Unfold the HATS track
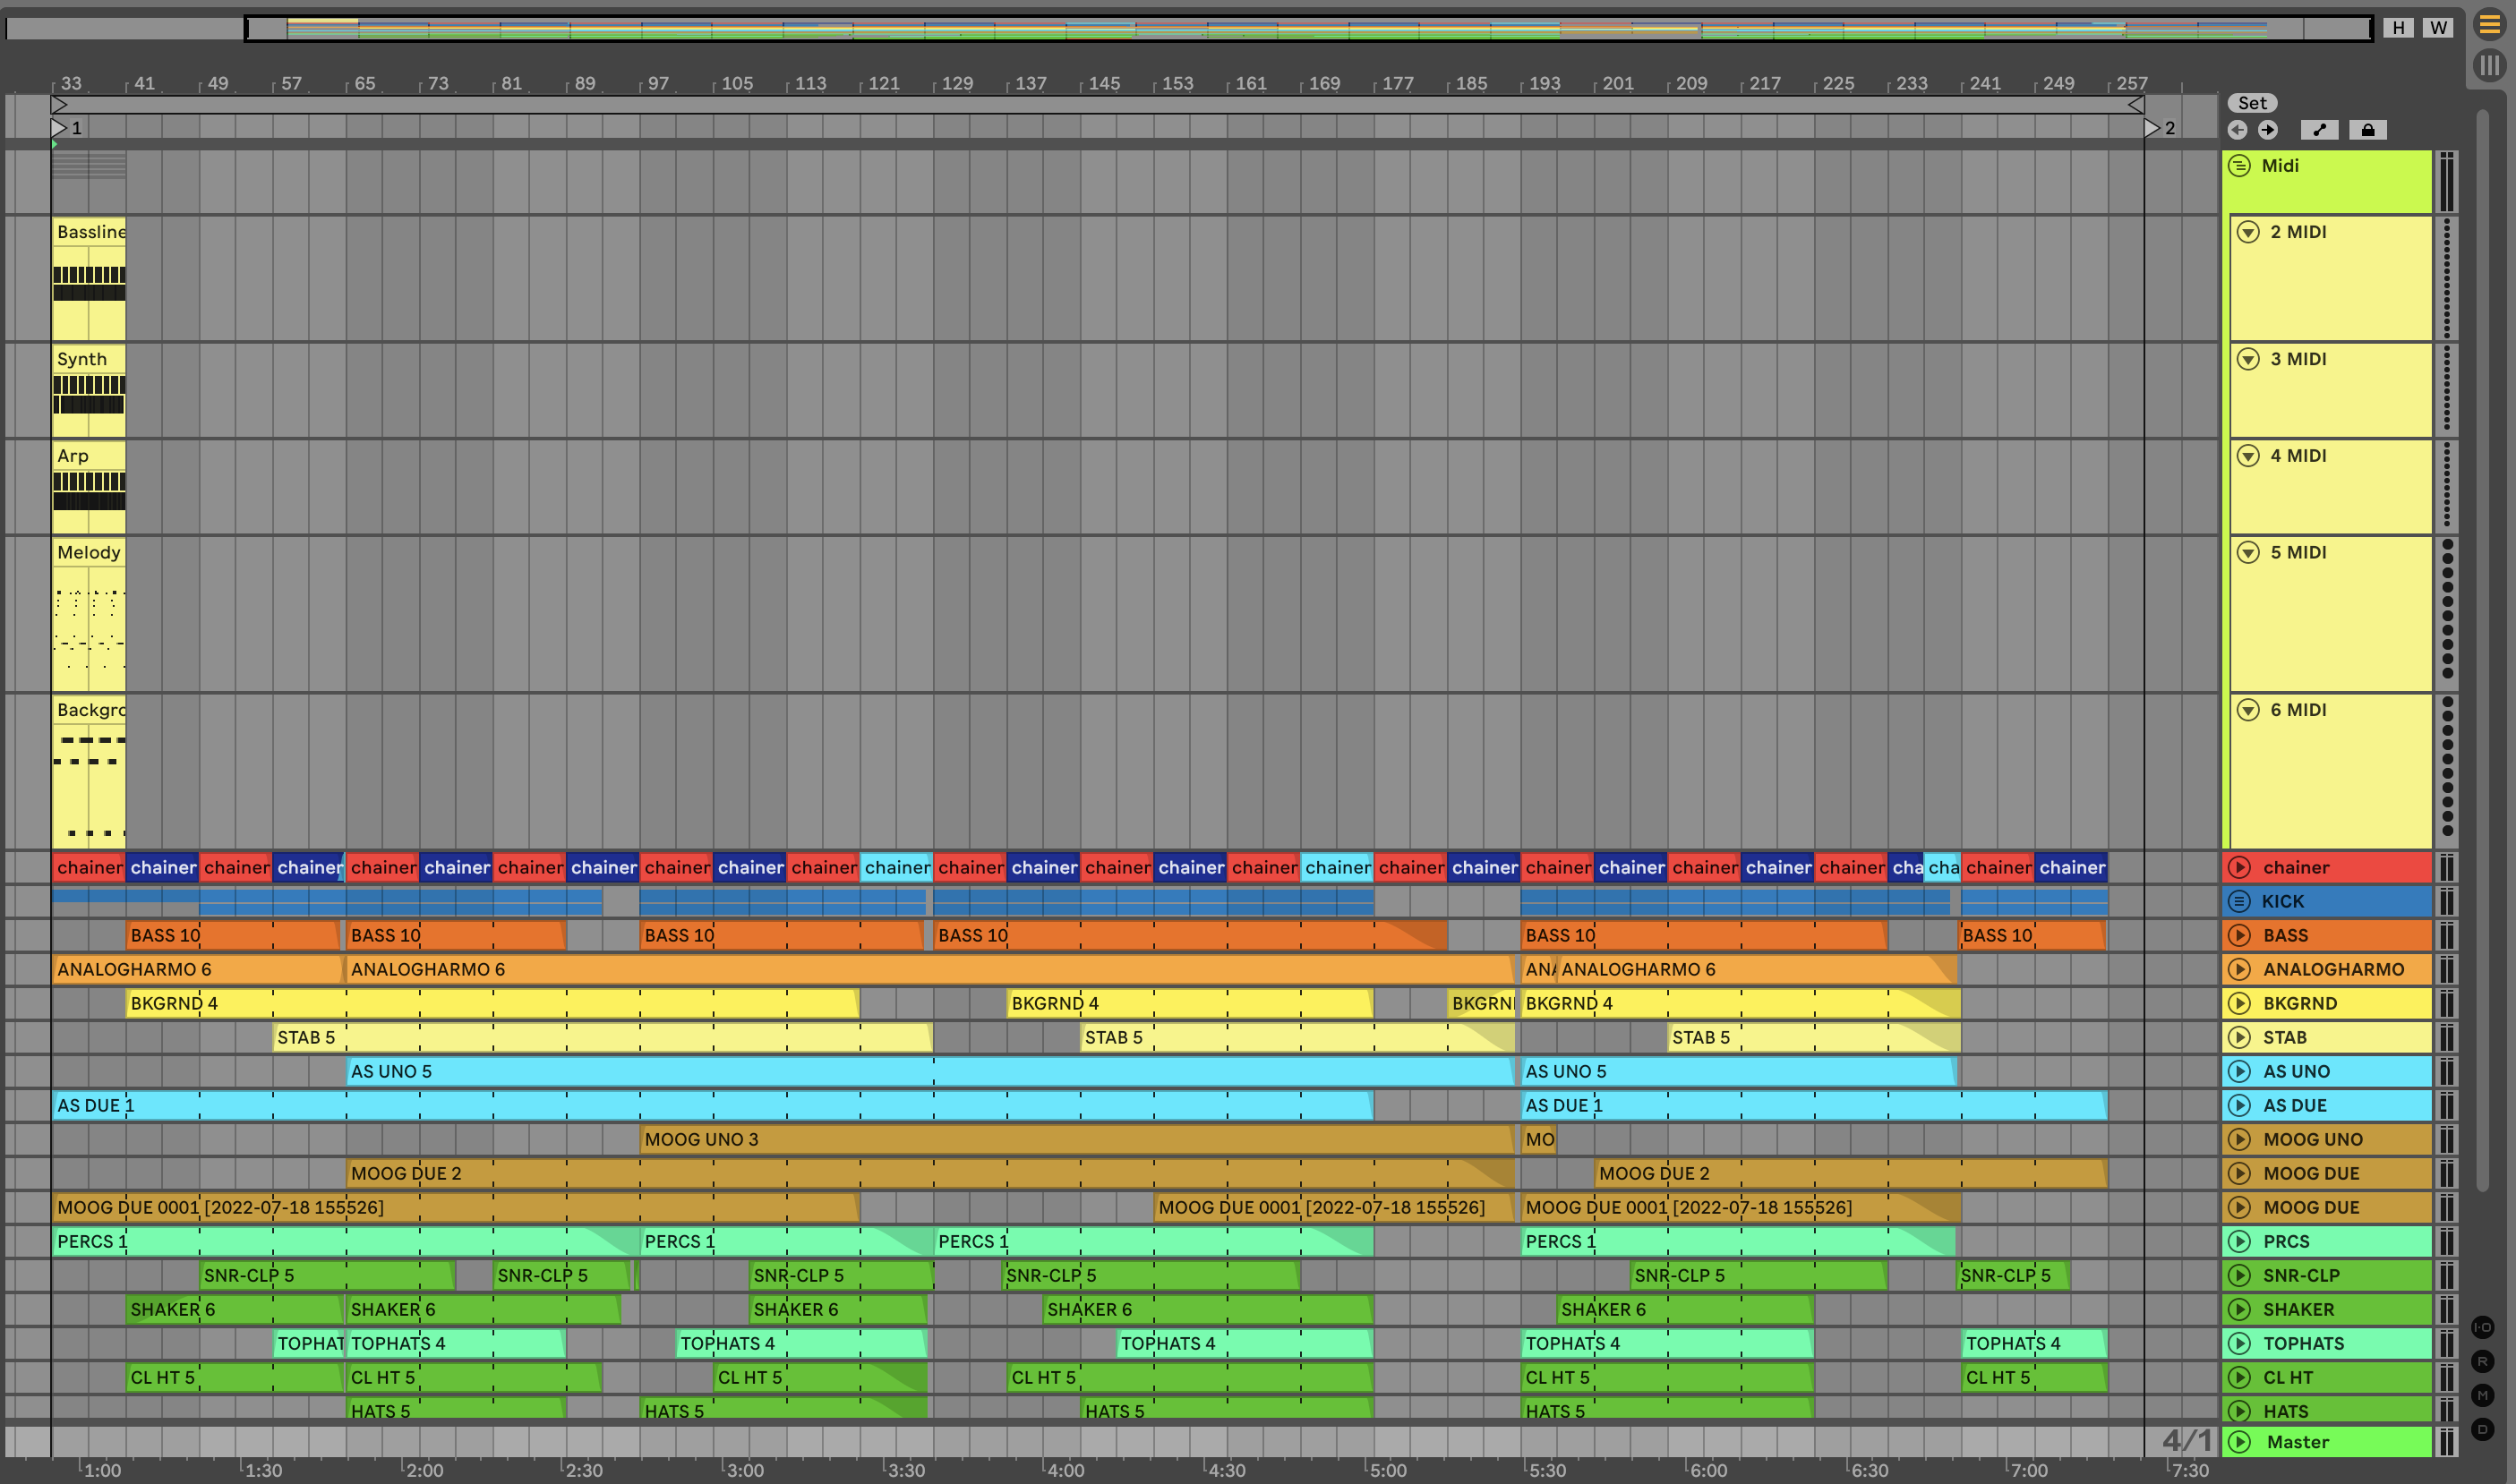The height and width of the screenshot is (1484, 2516). tap(2240, 1412)
